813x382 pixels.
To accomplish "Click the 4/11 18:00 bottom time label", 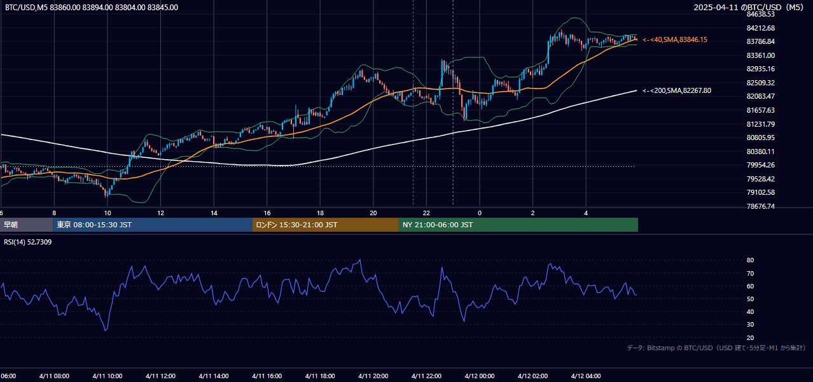I will pyautogui.click(x=320, y=376).
